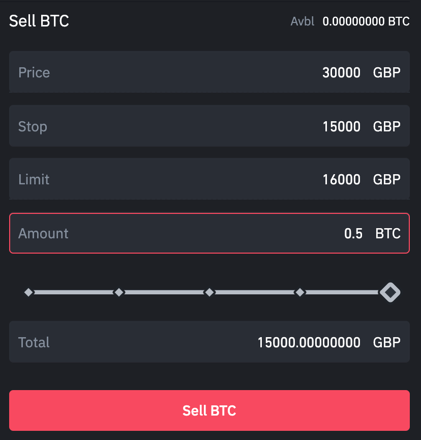The image size is (421, 440).
Task: Click the 25% diamond on the slider
Action: [x=119, y=292]
